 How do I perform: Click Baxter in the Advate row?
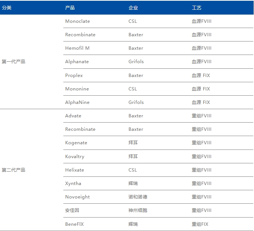136,116
